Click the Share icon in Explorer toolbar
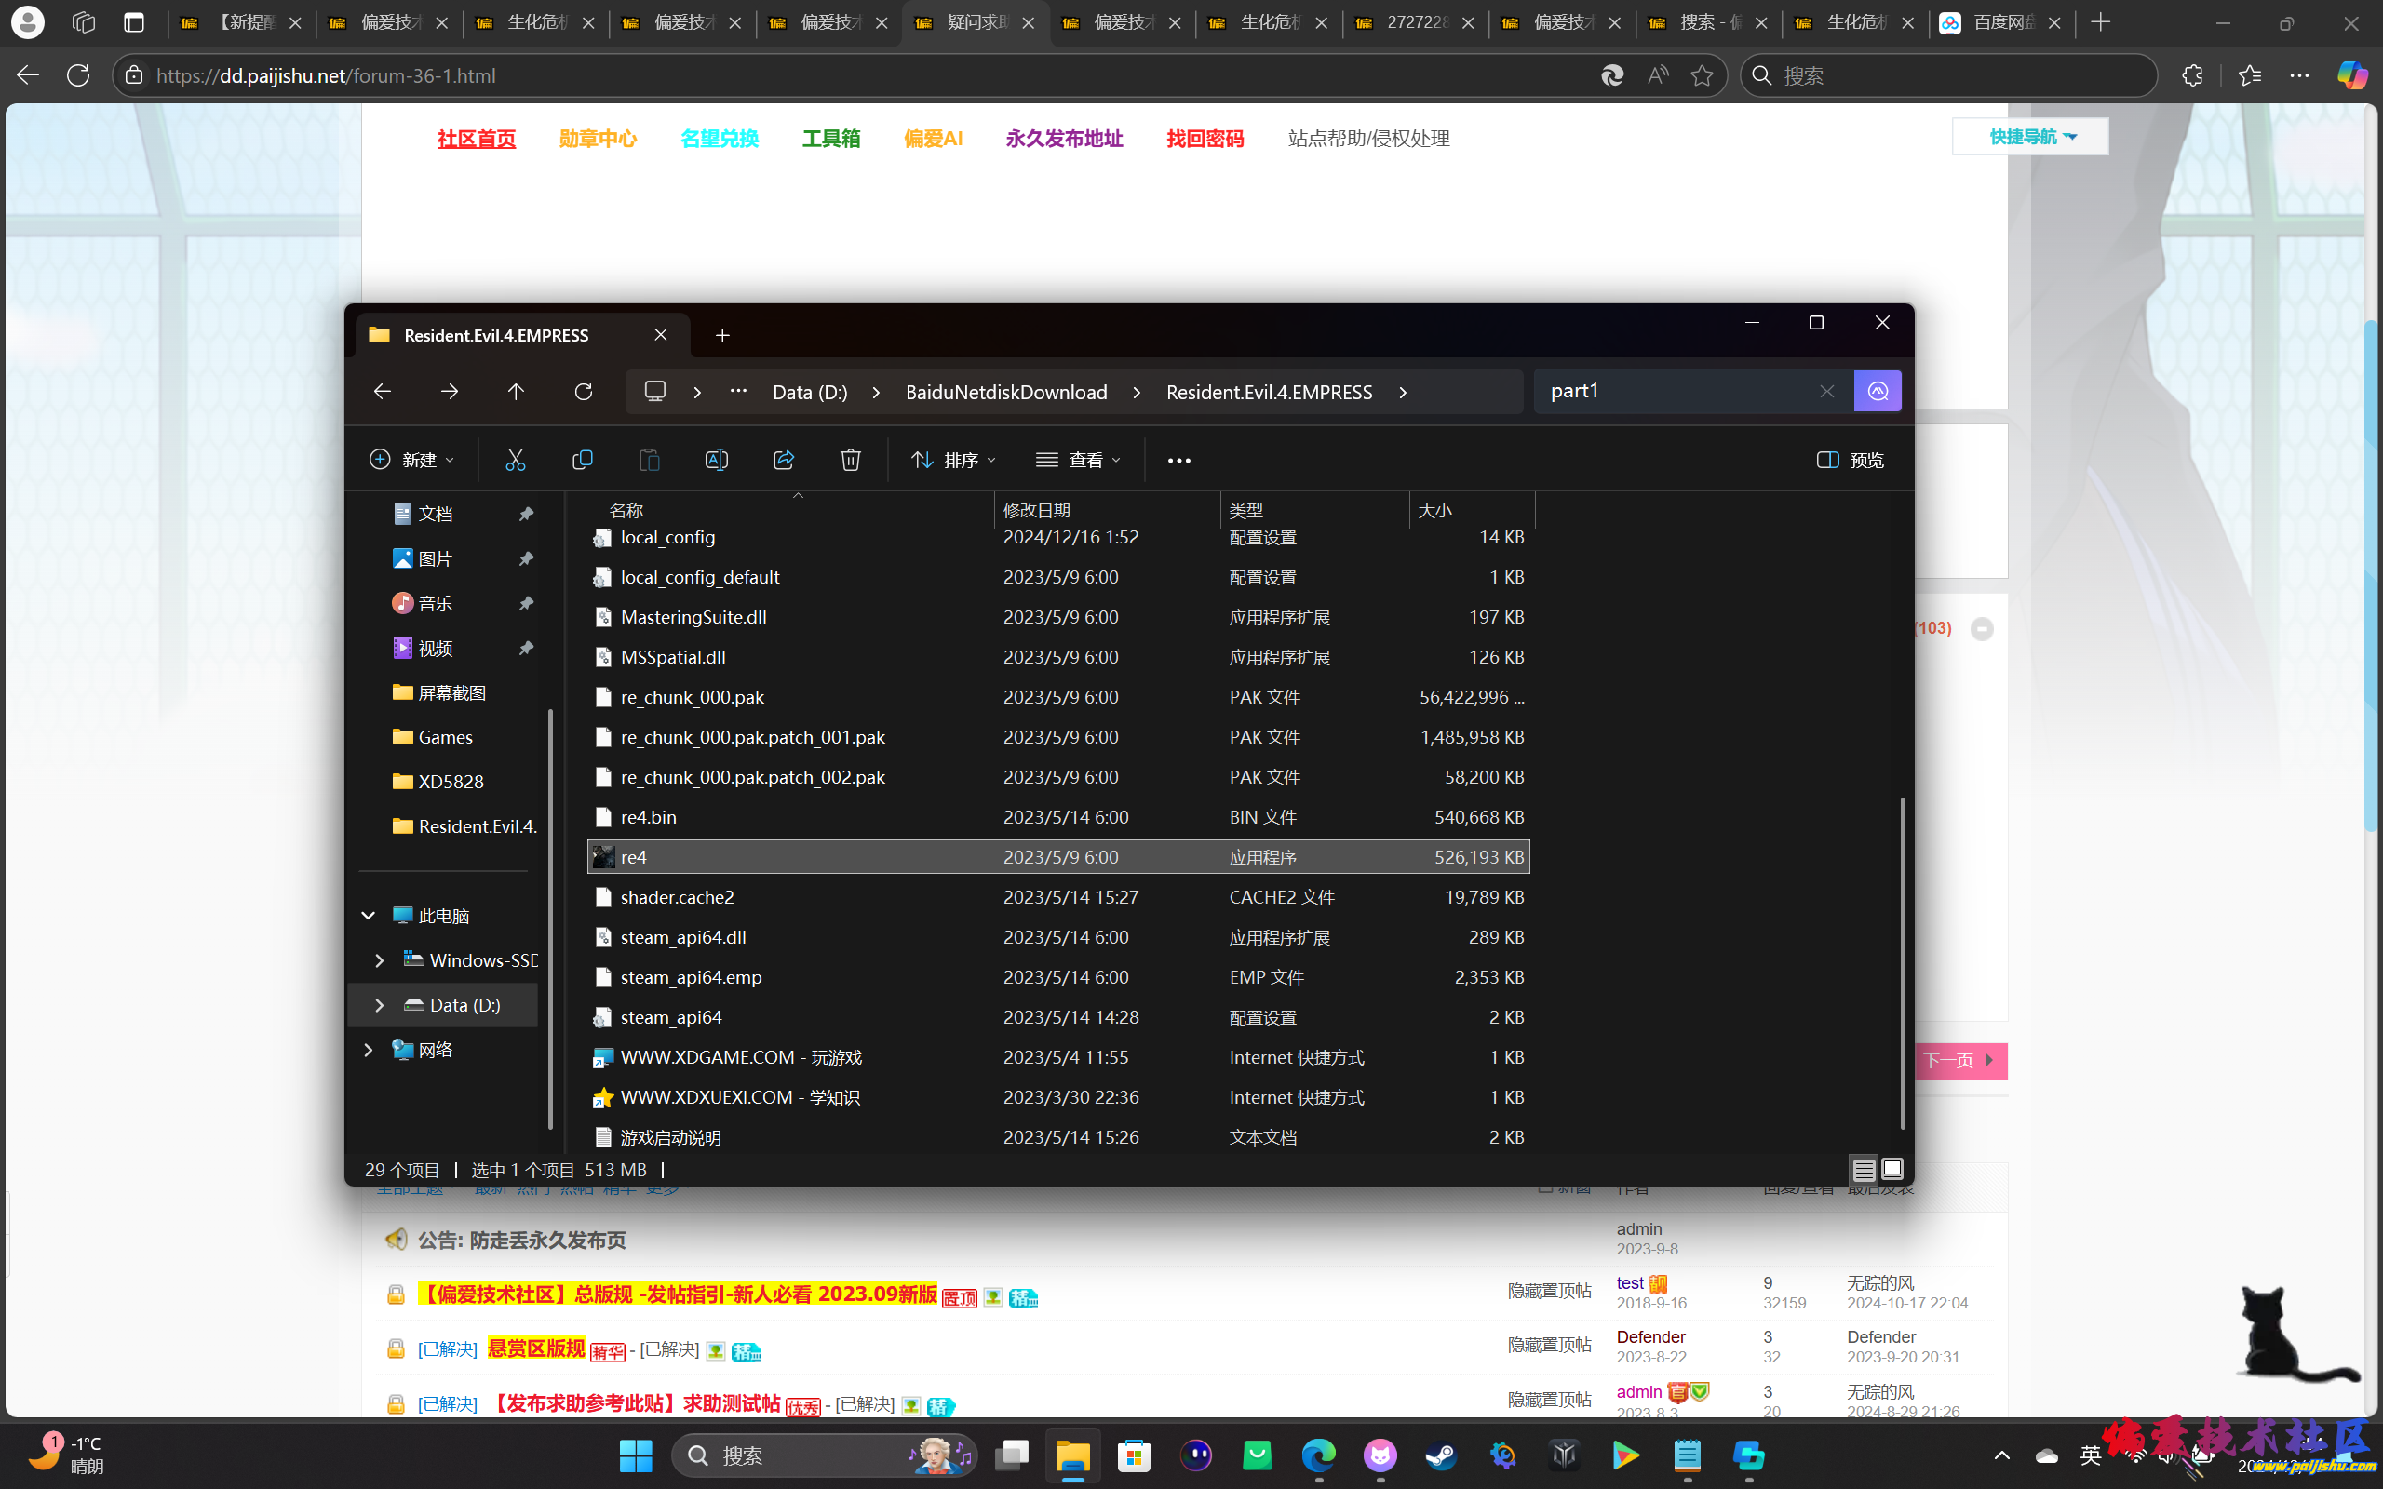 (784, 460)
